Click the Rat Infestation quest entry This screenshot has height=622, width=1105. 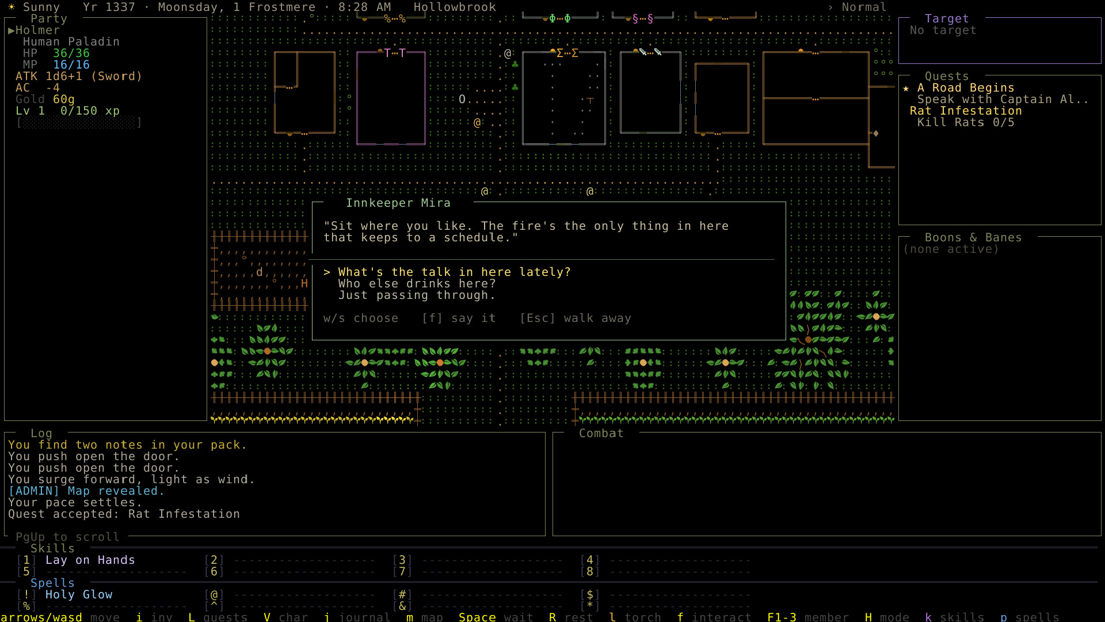point(966,111)
